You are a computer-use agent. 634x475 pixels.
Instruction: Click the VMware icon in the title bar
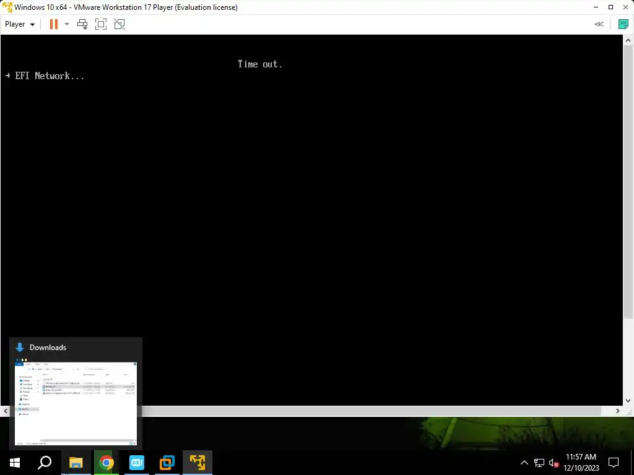pos(7,7)
